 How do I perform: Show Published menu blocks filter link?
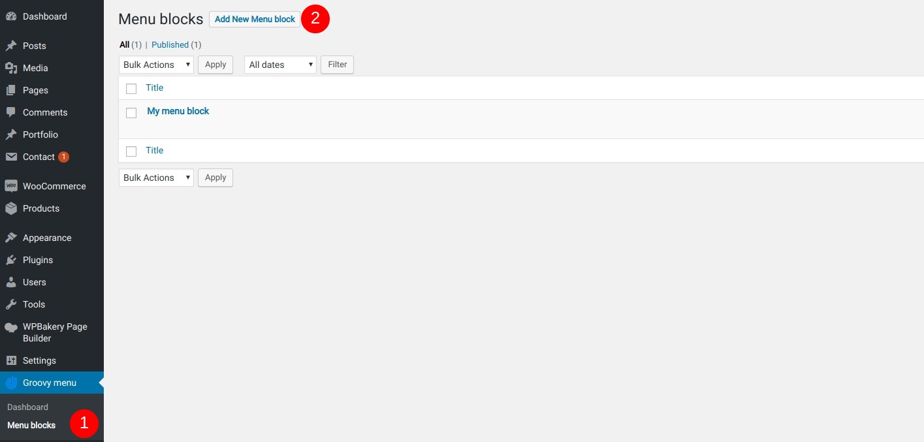tap(170, 44)
